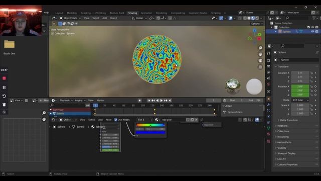
Task: Click the proportional editing icon in header
Action: tap(170, 18)
